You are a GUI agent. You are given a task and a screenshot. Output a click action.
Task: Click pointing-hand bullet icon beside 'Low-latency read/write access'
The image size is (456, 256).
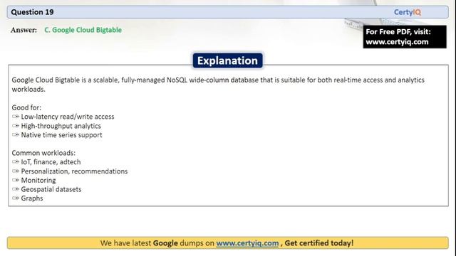(x=16, y=117)
